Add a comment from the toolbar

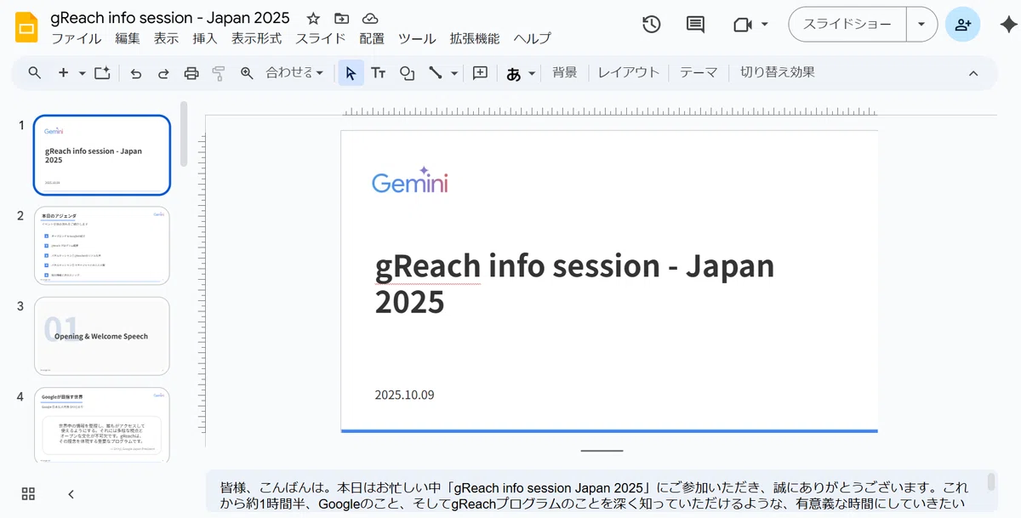point(480,73)
